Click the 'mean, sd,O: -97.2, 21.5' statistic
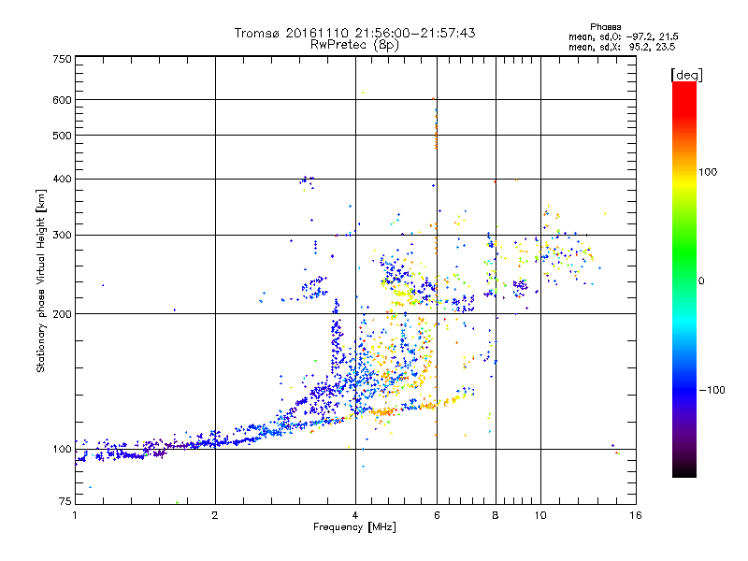Screen dimensions: 748x561 (623, 36)
